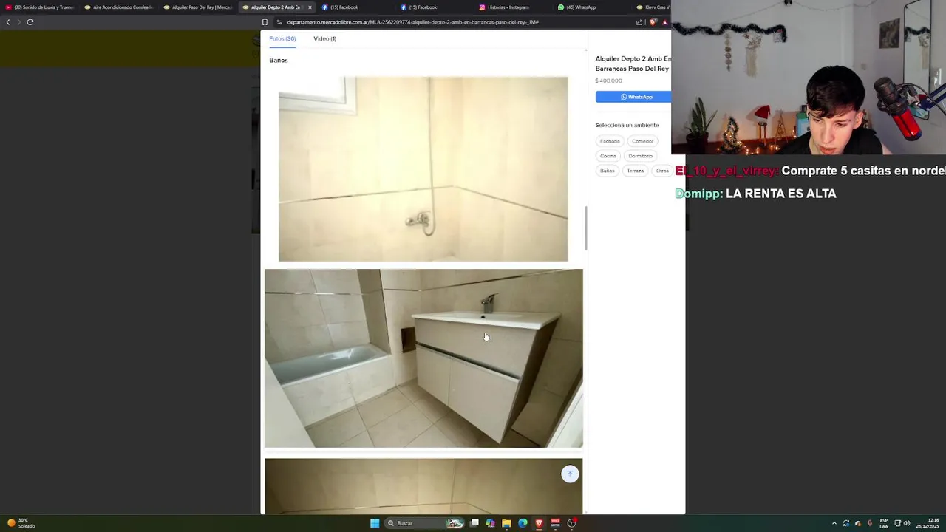The height and width of the screenshot is (532, 946).
Task: Filter photos by Cocina
Action: click(608, 156)
